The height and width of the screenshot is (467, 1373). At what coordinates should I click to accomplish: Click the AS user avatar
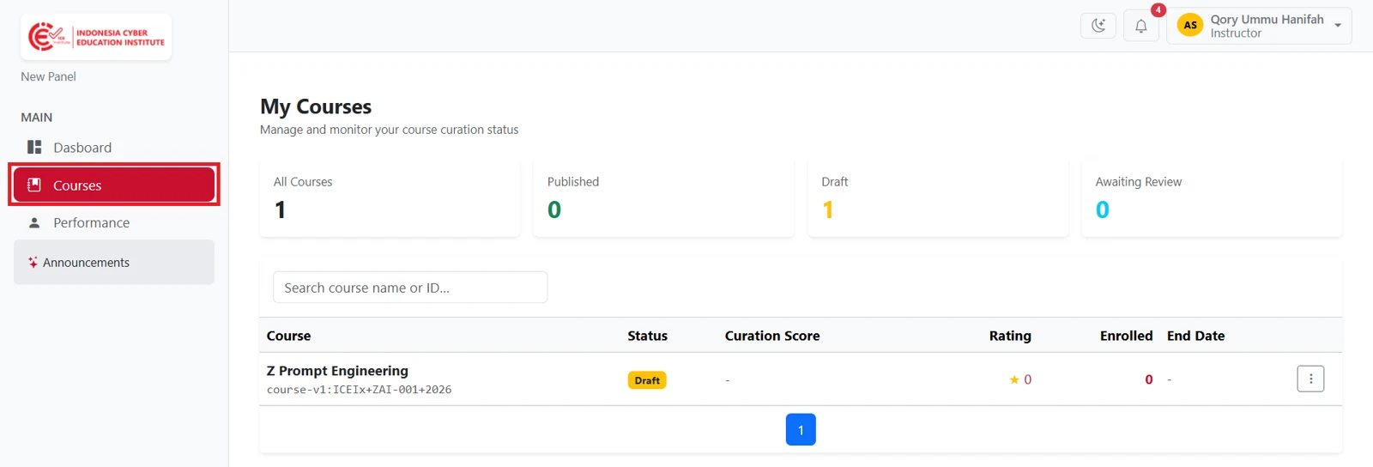coord(1190,25)
